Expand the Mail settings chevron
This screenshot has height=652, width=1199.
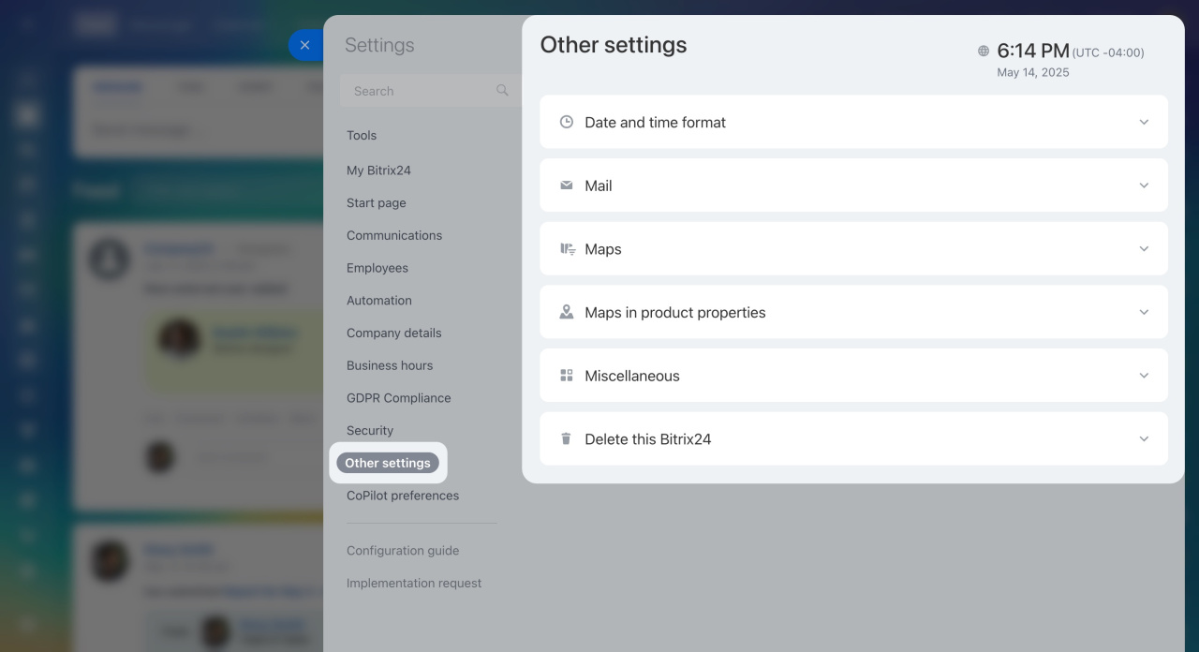click(1144, 185)
